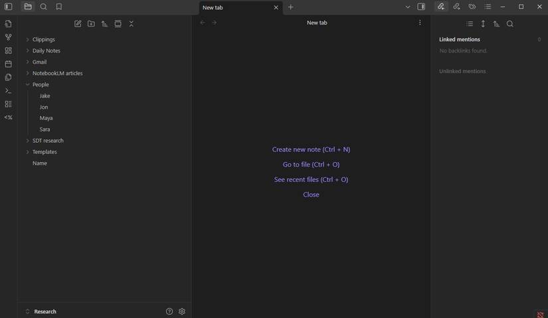The height and width of the screenshot is (318, 548).
Task: Open the Files explorer tab icon
Action: pos(28,7)
